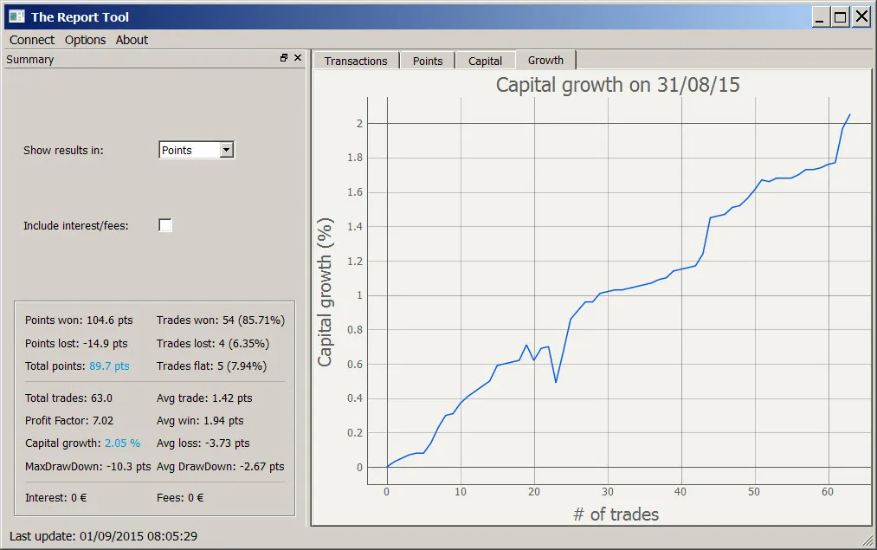Open the Connect menu
This screenshot has width=877, height=550.
click(32, 40)
